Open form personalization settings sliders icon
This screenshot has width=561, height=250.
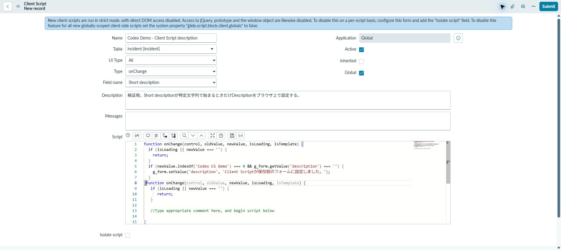(x=523, y=6)
